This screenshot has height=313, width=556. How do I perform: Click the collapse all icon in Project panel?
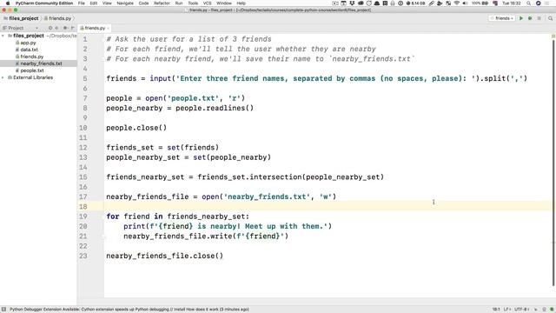56,28
